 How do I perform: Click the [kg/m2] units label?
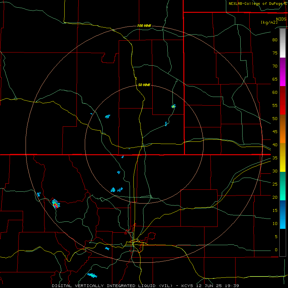click(269, 22)
